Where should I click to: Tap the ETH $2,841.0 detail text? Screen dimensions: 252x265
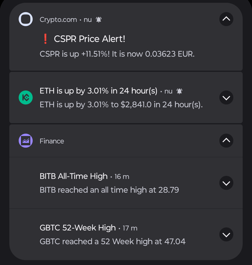coord(121,105)
